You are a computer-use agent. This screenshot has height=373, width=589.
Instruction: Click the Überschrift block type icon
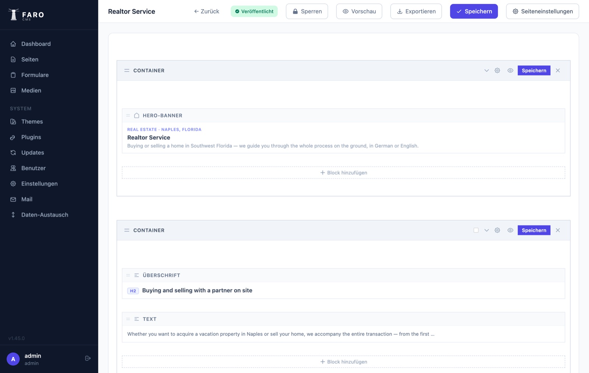pos(137,275)
